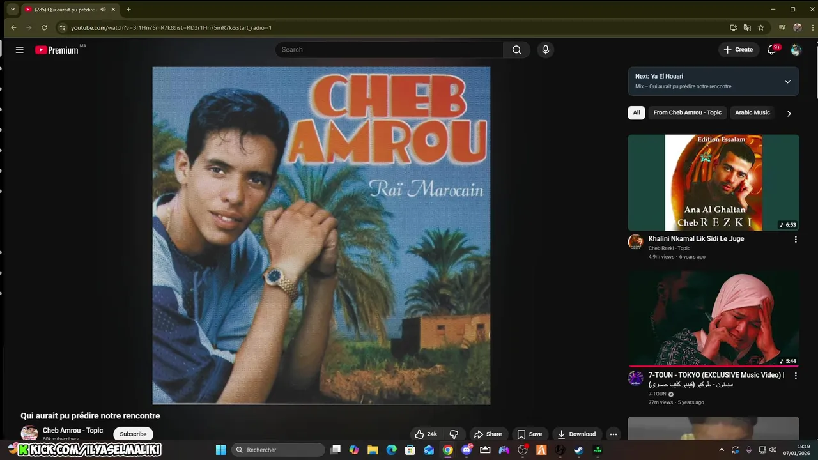The width and height of the screenshot is (818, 460).
Task: Click the Cheb Amrou video player
Action: pos(321,235)
